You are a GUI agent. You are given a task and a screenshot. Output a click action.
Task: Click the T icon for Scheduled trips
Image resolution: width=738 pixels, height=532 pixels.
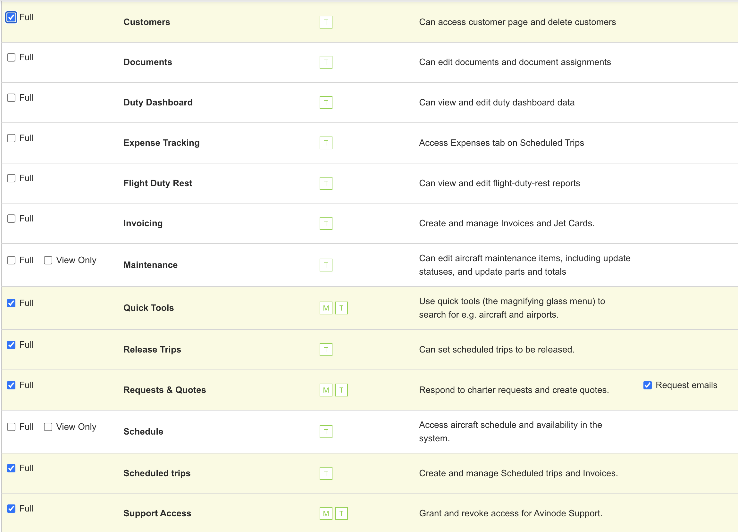click(326, 473)
